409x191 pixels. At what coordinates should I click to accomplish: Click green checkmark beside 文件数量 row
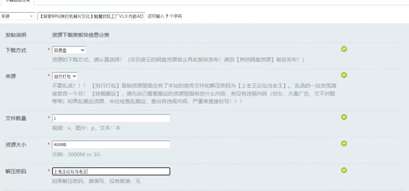click(344, 117)
